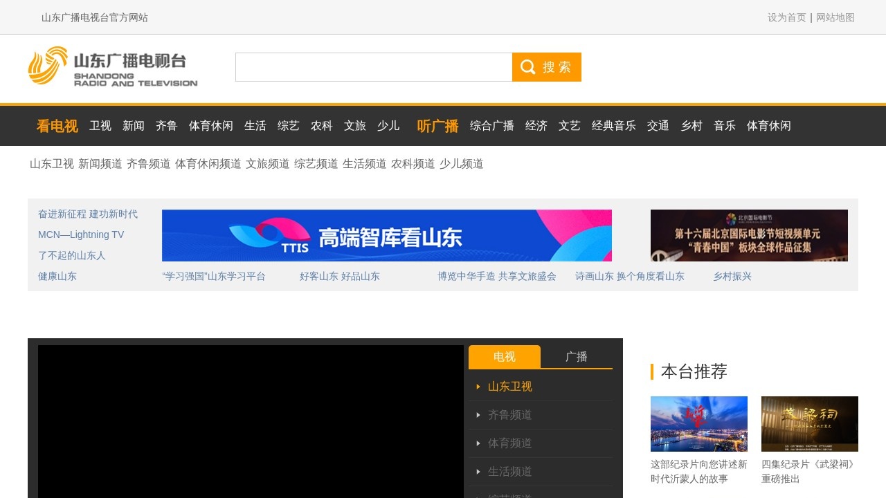Open the 体育休闲频道 sub-navigation link

tap(208, 164)
